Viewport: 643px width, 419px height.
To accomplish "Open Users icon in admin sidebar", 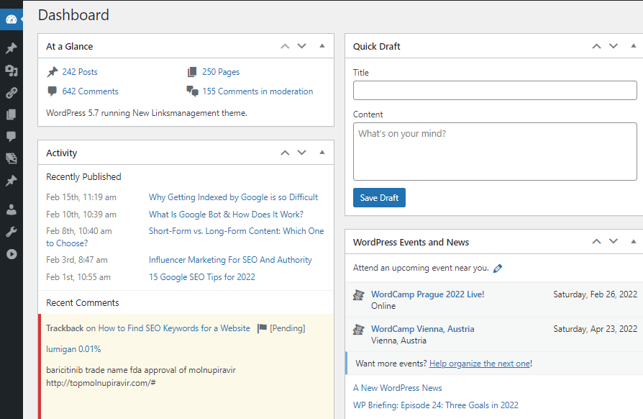I will (x=11, y=209).
